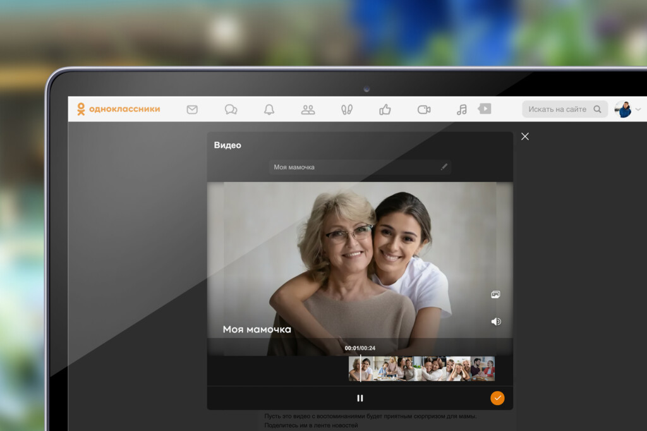647x431 pixels.
Task: Open the photo gallery icon on the video
Action: 495,294
